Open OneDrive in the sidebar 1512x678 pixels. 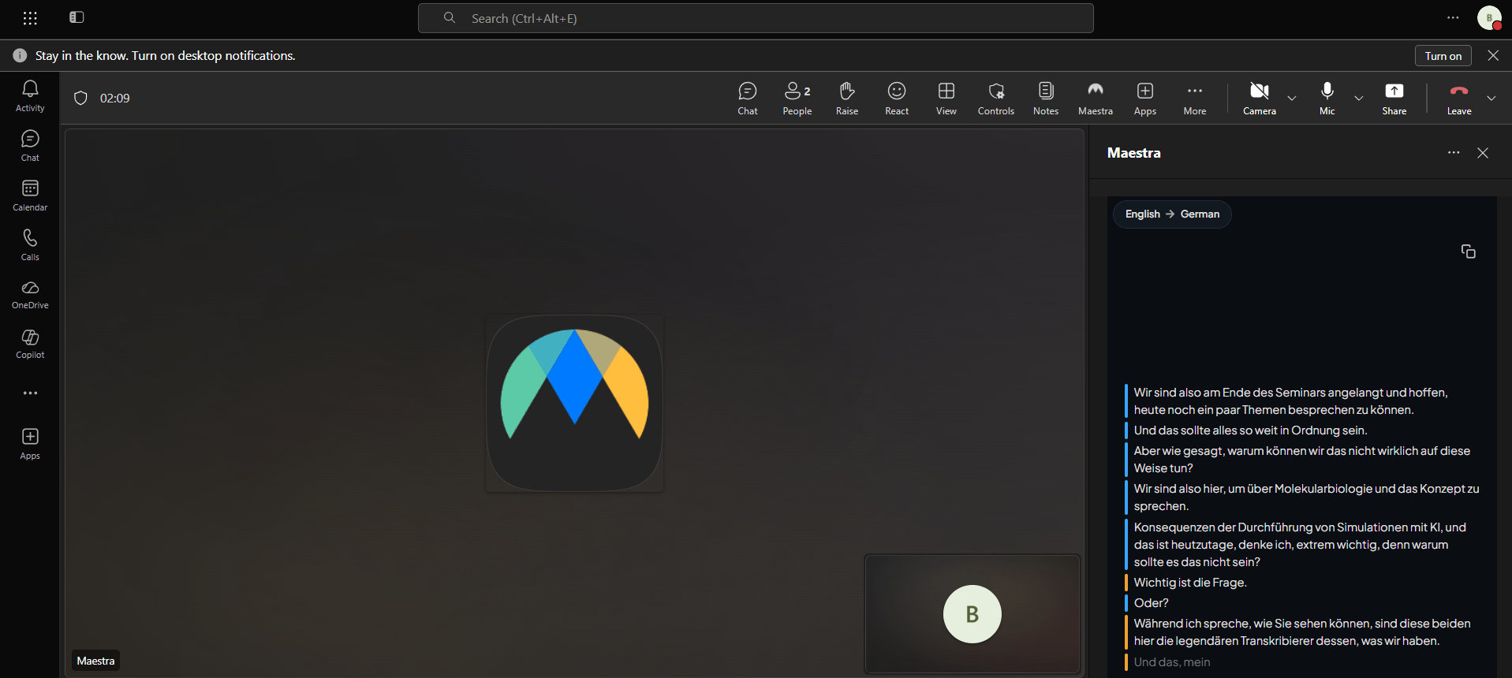coord(30,295)
